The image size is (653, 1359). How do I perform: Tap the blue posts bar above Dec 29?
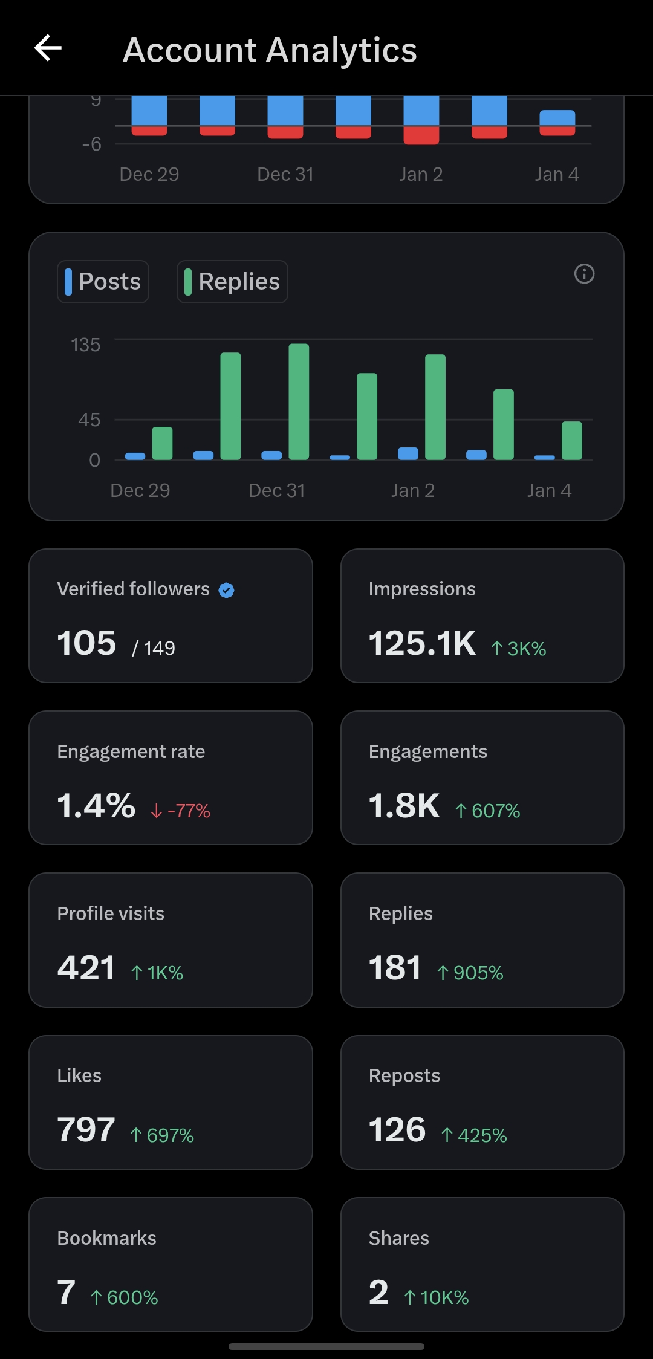pyautogui.click(x=135, y=456)
